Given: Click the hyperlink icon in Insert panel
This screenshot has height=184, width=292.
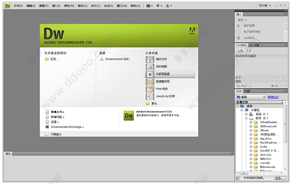Looking at the screenshot, I should click(238, 26).
